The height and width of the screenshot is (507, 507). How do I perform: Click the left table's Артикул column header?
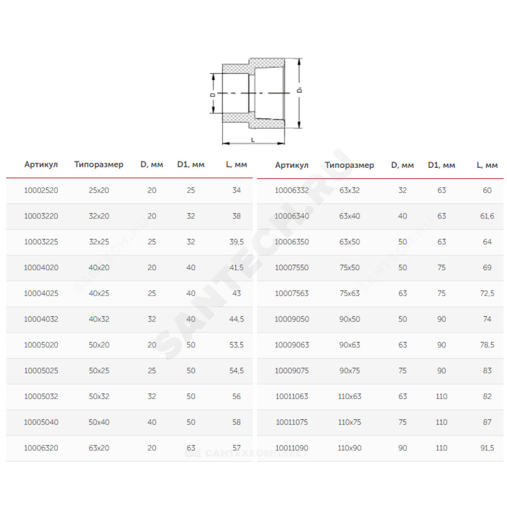(41, 165)
